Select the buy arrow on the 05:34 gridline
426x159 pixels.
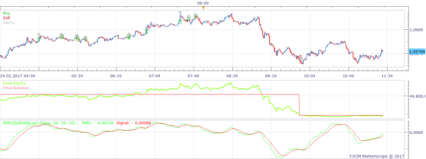(x=77, y=39)
